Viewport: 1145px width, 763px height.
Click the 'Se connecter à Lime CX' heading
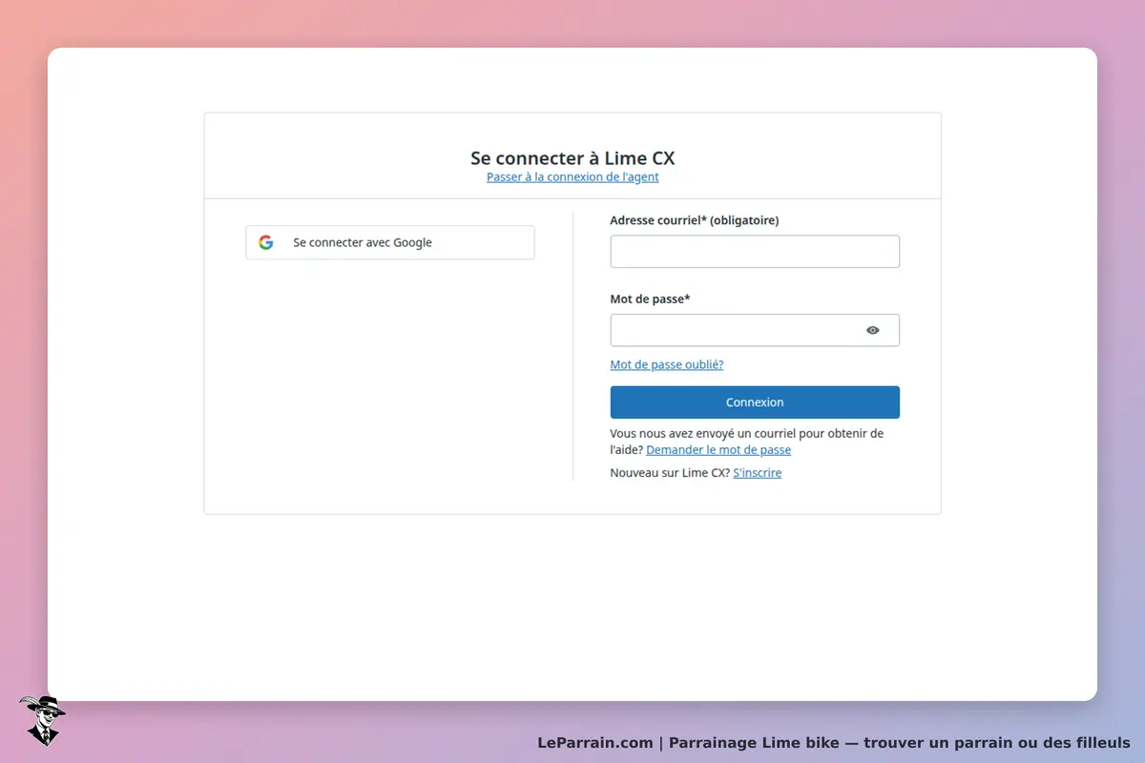point(572,158)
